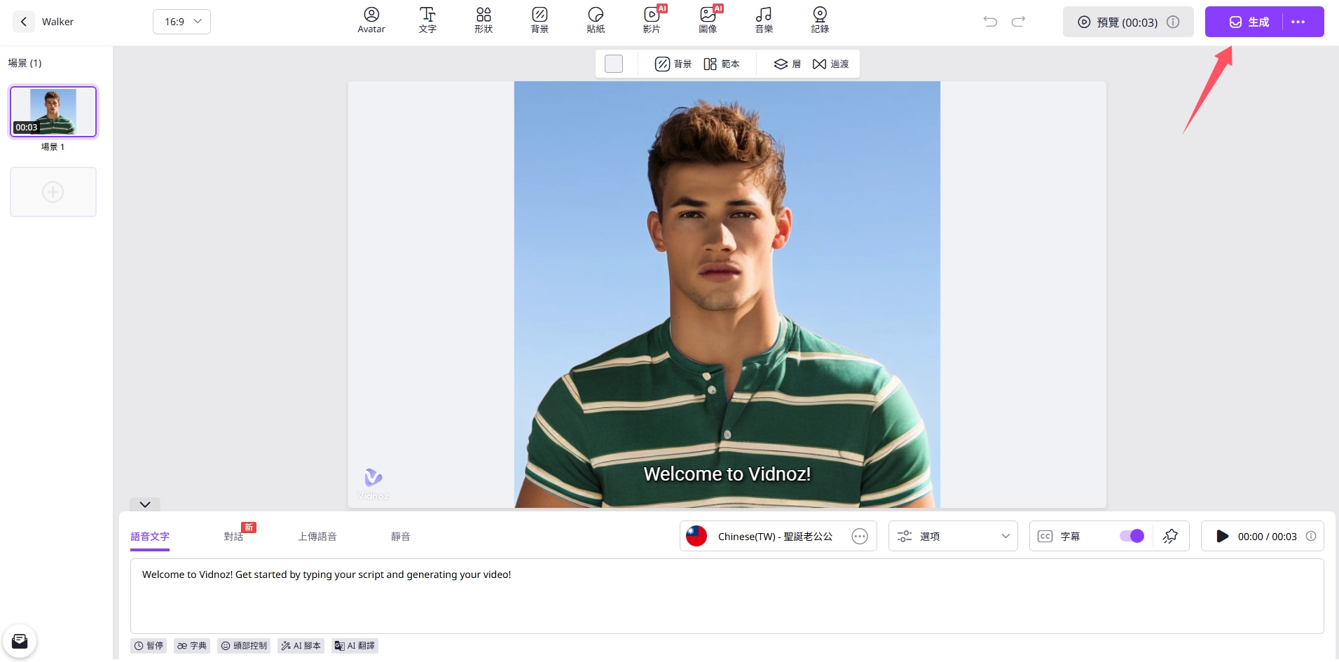
Task: Open 過渡 transition option
Action: [830, 64]
